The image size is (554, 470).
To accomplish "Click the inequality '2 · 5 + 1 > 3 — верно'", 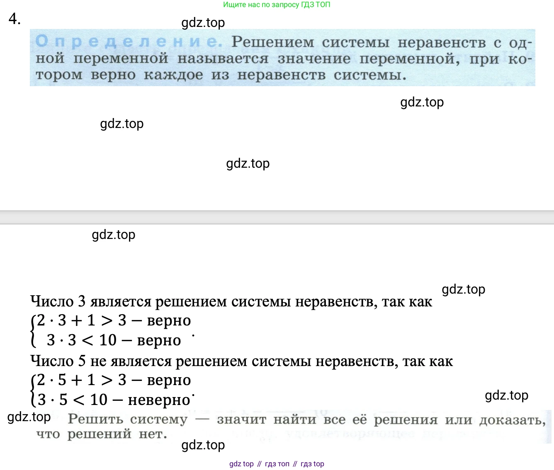I will 114,380.
